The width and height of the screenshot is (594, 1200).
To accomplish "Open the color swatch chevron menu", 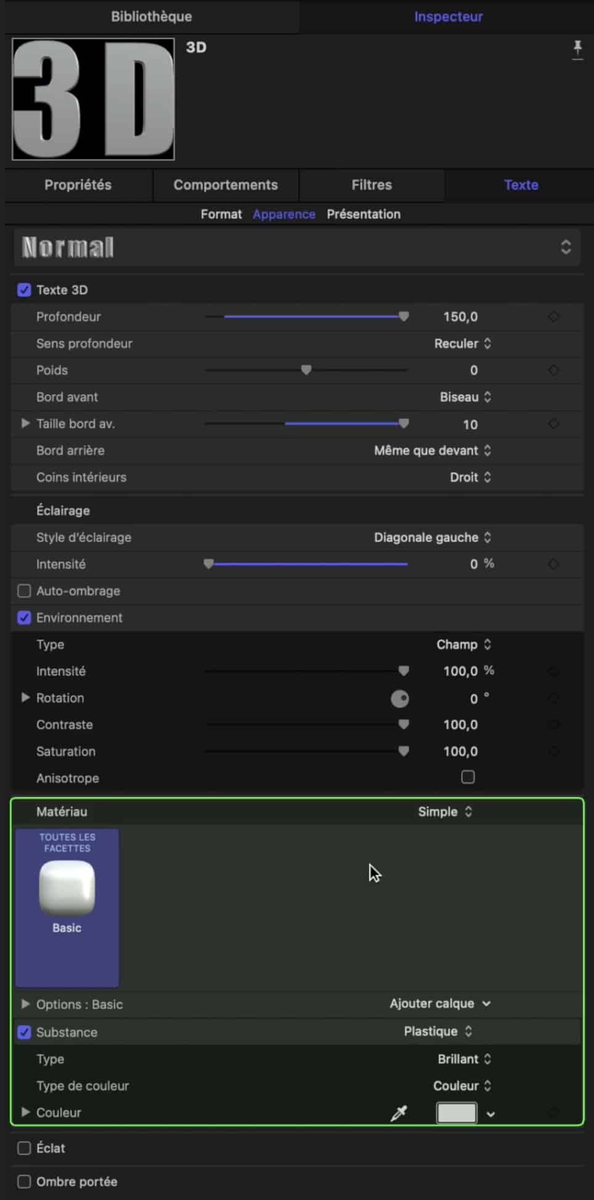I will coord(490,1114).
